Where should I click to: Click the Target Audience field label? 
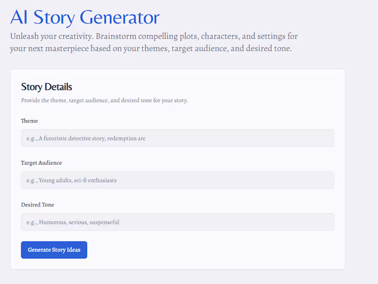pyautogui.click(x=42, y=163)
